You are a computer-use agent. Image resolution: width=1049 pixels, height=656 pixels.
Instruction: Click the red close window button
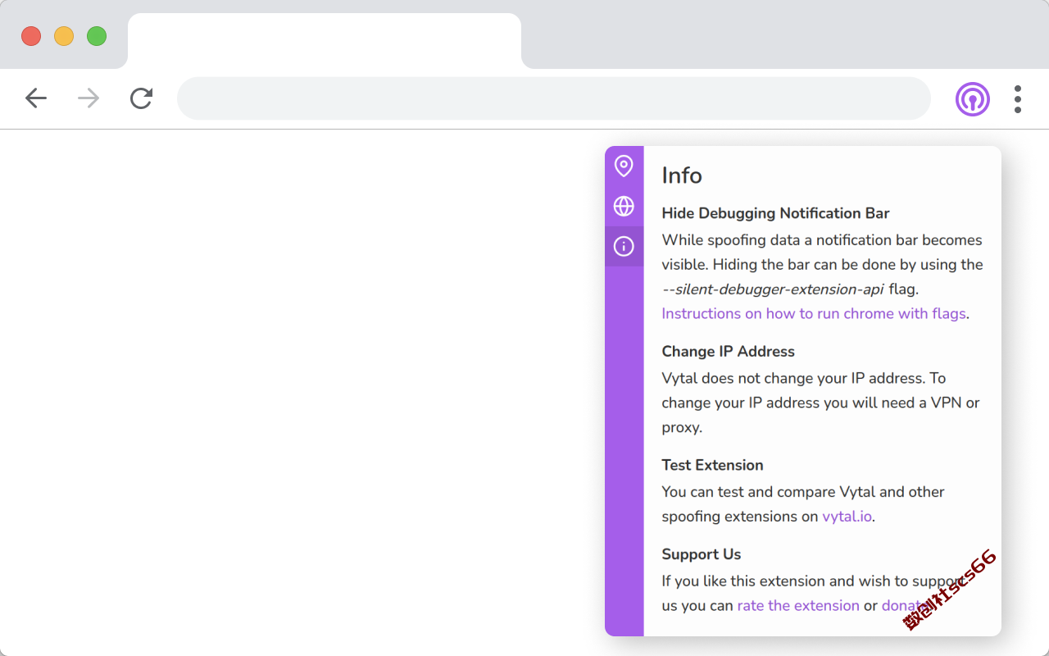31,36
